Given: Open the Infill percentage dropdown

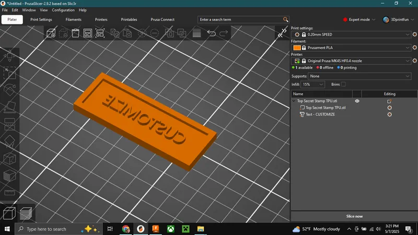Looking at the screenshot, I should tap(312, 85).
